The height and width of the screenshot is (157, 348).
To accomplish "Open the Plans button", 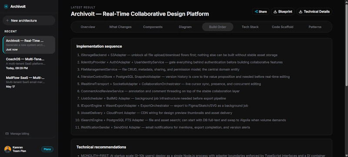I will point(47,149).
